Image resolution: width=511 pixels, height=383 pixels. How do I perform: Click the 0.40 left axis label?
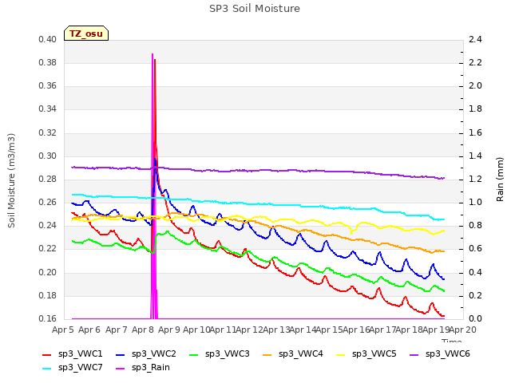click(48, 40)
